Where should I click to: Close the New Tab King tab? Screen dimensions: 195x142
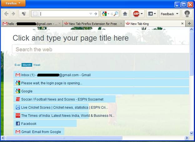tap(182, 23)
